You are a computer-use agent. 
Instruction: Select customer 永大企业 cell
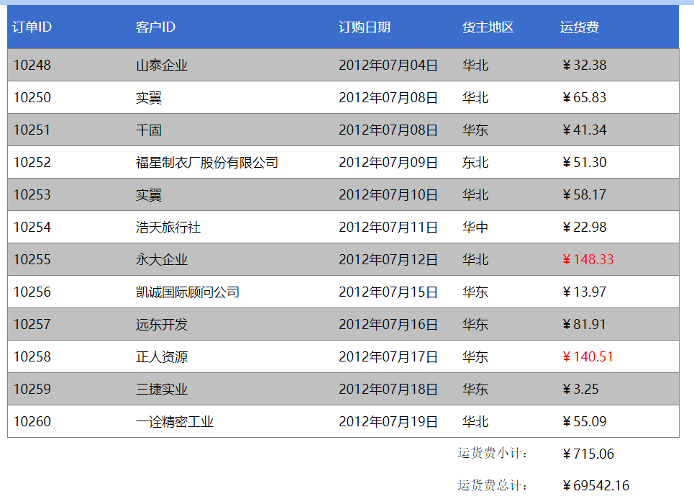pyautogui.click(x=162, y=259)
